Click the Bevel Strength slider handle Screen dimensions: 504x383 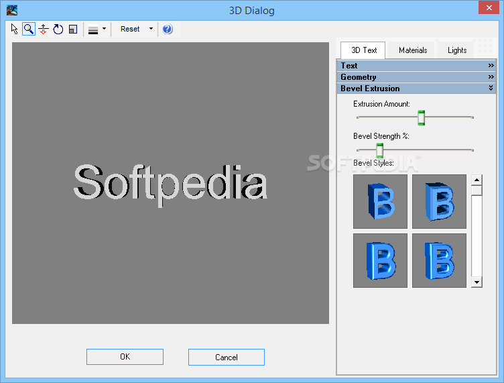tap(379, 150)
